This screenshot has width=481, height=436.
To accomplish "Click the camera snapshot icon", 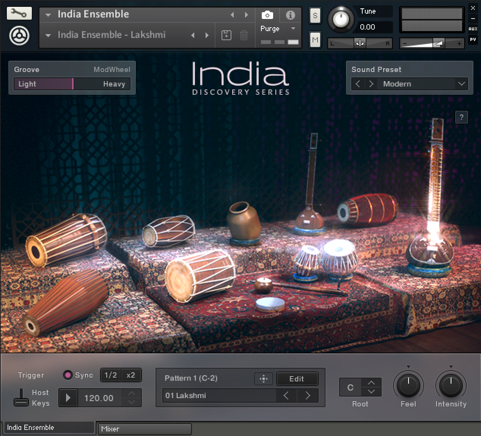I will click(267, 15).
